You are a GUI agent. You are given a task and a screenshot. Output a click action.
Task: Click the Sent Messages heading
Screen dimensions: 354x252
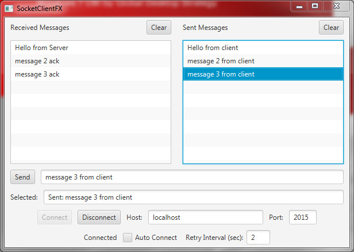205,28
